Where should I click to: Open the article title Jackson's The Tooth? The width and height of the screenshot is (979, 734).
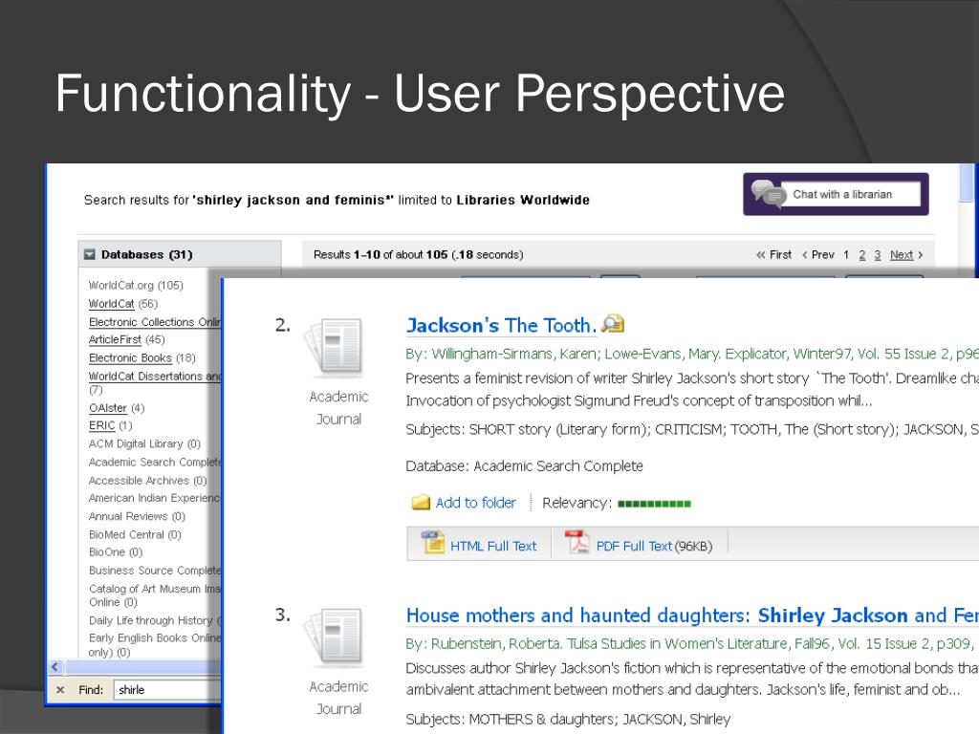click(501, 325)
